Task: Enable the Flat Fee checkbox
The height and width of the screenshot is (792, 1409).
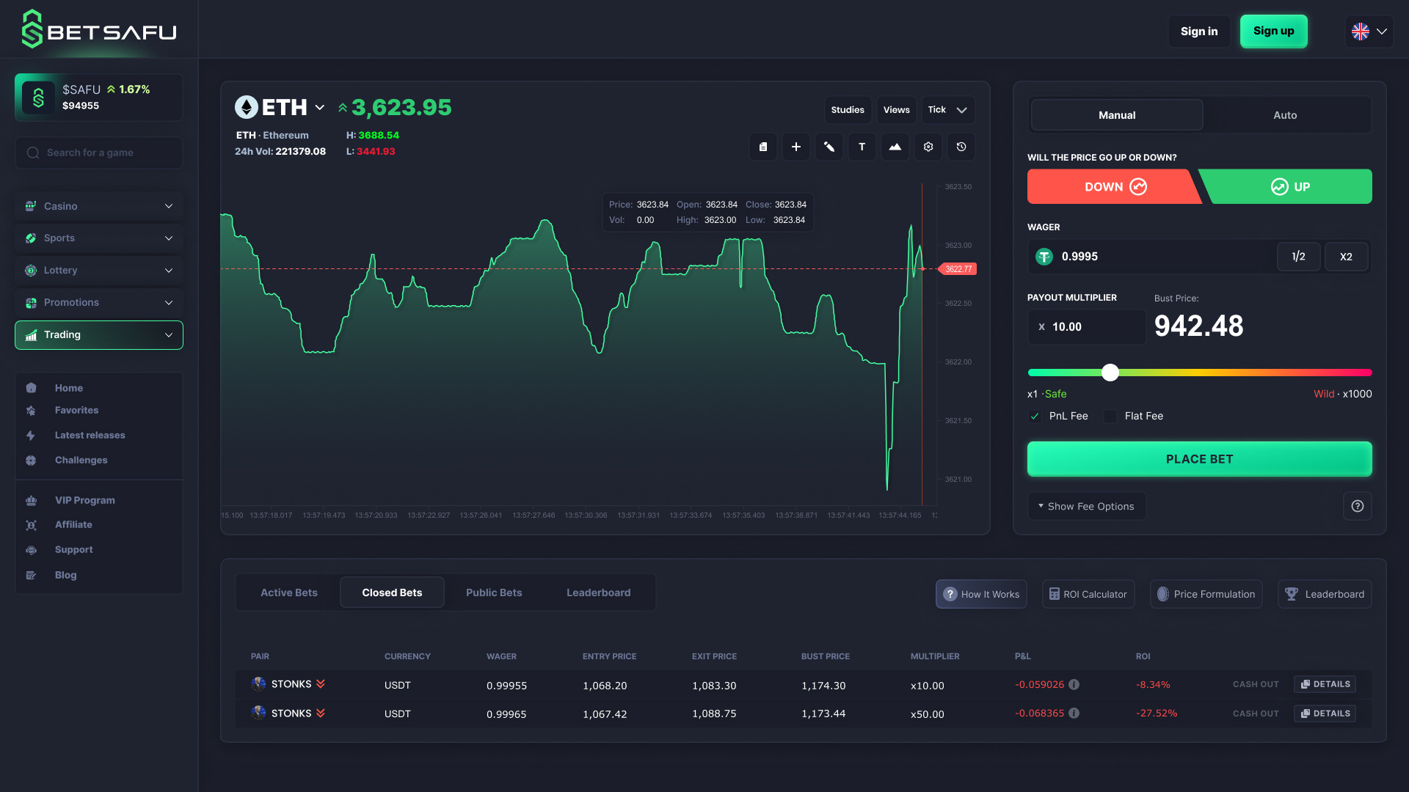Action: click(1110, 416)
